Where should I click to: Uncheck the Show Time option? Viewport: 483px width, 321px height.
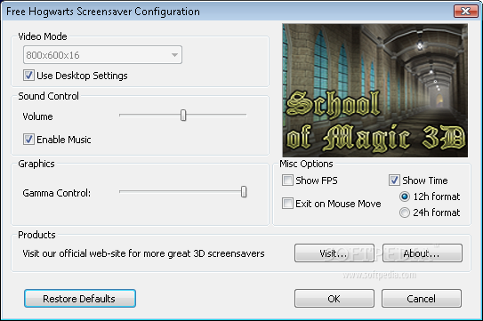point(394,181)
